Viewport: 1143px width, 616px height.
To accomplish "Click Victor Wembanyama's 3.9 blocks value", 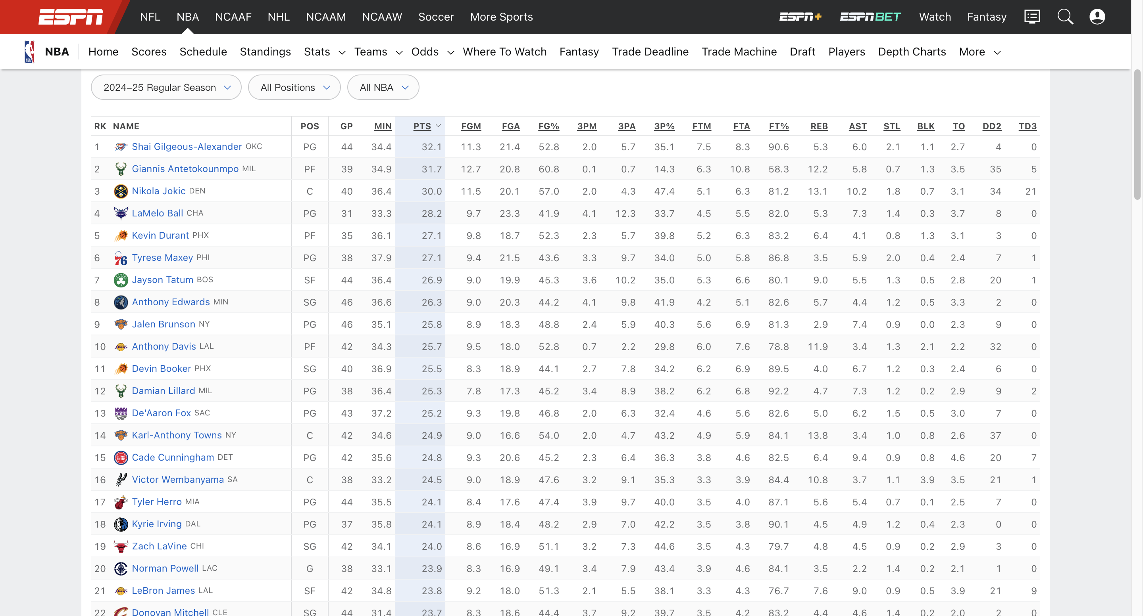I will pos(927,480).
